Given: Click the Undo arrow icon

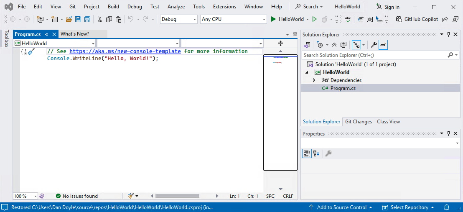Looking at the screenshot, I should coord(131,19).
